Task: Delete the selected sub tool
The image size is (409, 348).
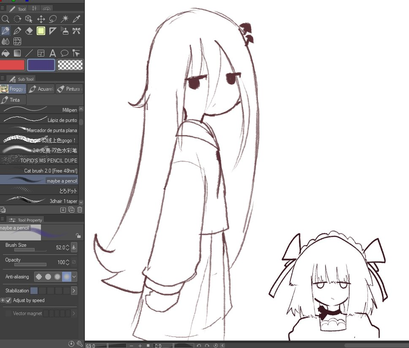Action: tap(79, 210)
